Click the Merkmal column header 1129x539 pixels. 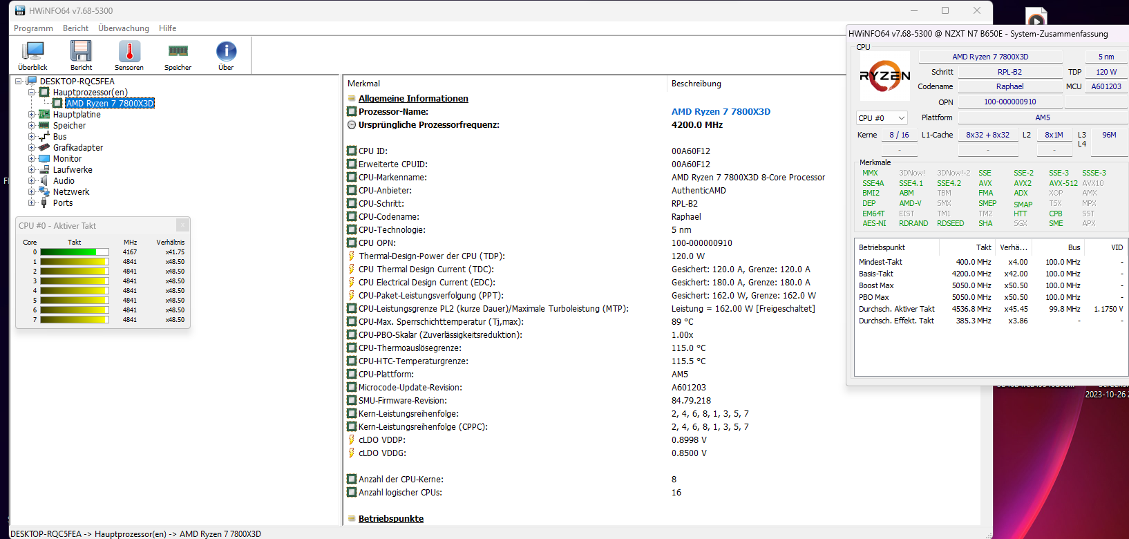coord(363,84)
